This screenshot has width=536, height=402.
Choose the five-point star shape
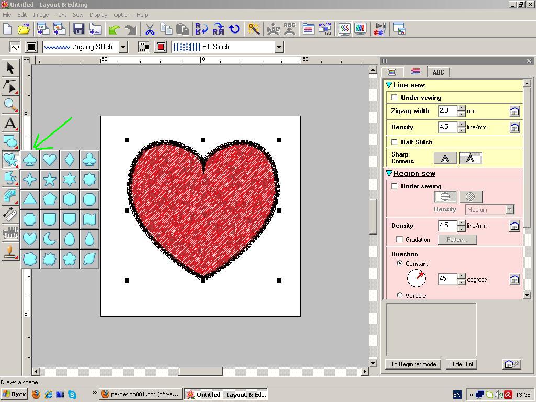(50, 180)
